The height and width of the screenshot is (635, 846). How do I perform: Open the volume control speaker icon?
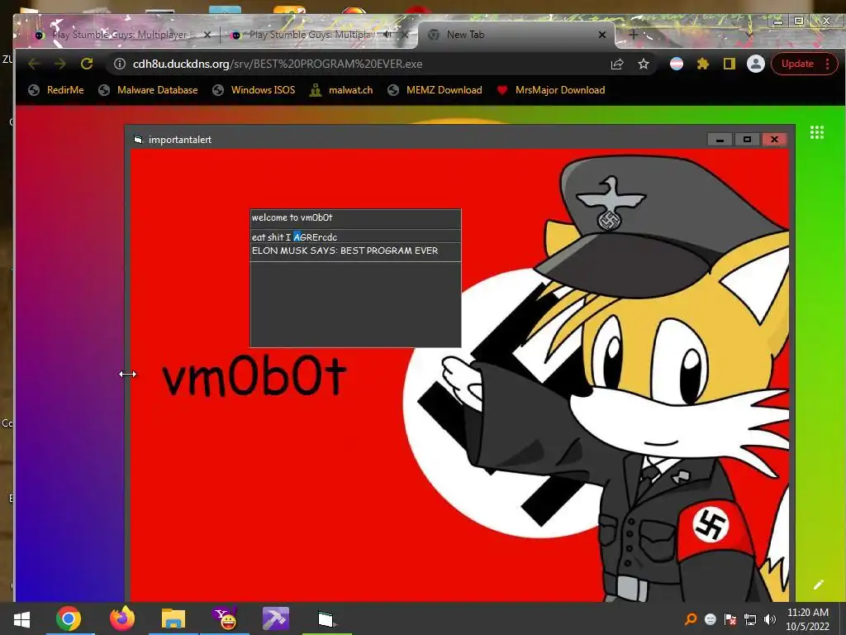[770, 619]
